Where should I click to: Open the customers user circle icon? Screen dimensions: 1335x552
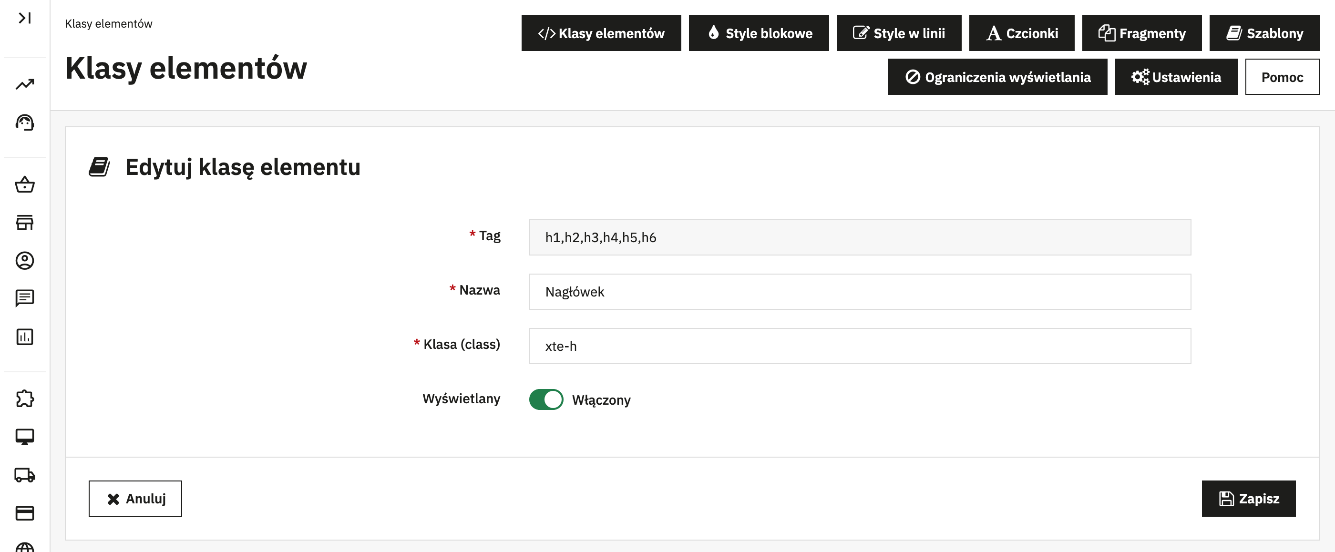click(24, 260)
